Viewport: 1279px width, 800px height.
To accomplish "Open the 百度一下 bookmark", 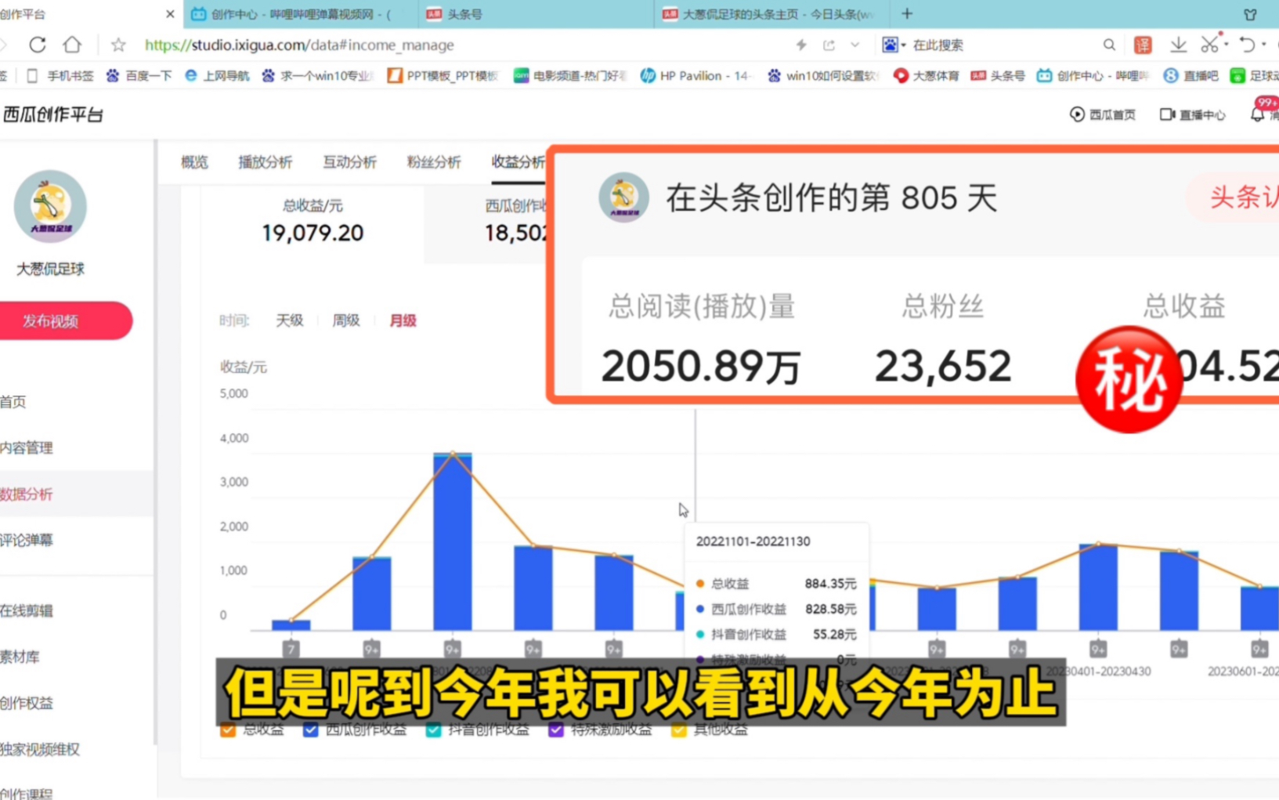I will point(139,75).
